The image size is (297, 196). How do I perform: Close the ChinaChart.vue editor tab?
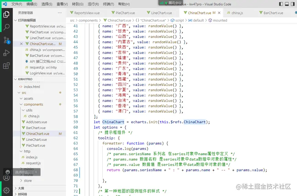[x=219, y=13]
